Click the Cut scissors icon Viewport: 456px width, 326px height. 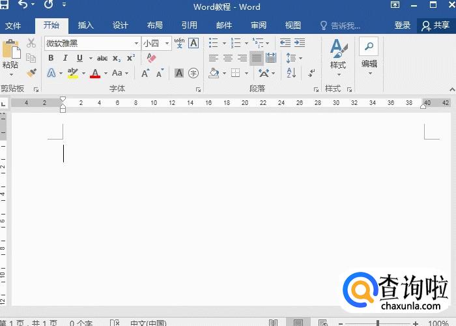[x=31, y=43]
